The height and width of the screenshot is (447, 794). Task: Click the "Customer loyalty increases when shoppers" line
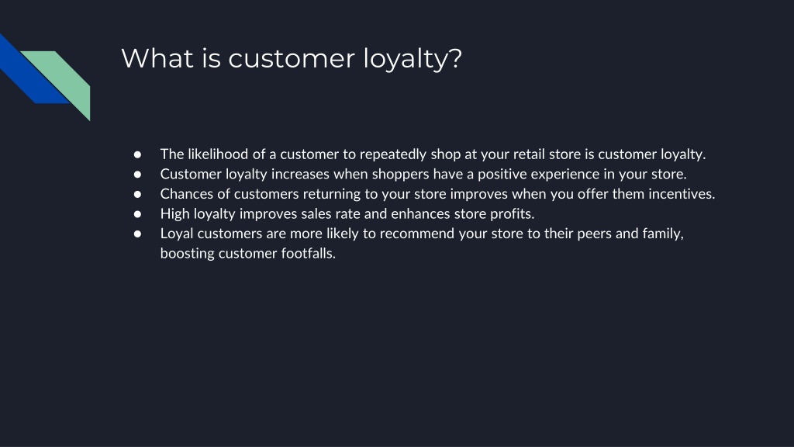[x=423, y=174]
